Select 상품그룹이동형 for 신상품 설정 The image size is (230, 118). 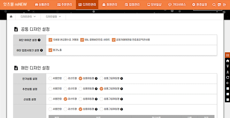(101, 99)
